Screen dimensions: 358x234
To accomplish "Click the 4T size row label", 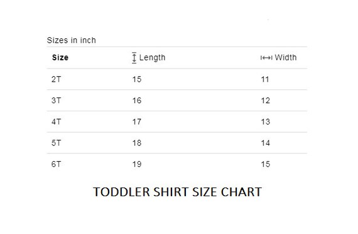I will tap(56, 121).
